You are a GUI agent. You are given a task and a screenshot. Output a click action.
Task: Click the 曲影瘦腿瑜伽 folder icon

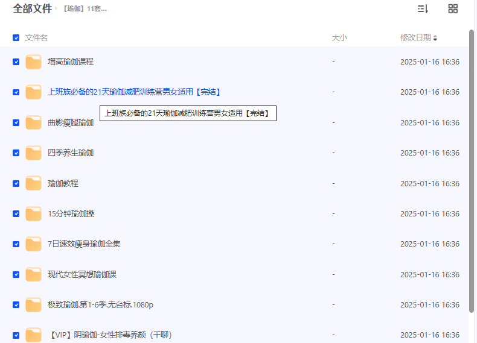tap(33, 123)
